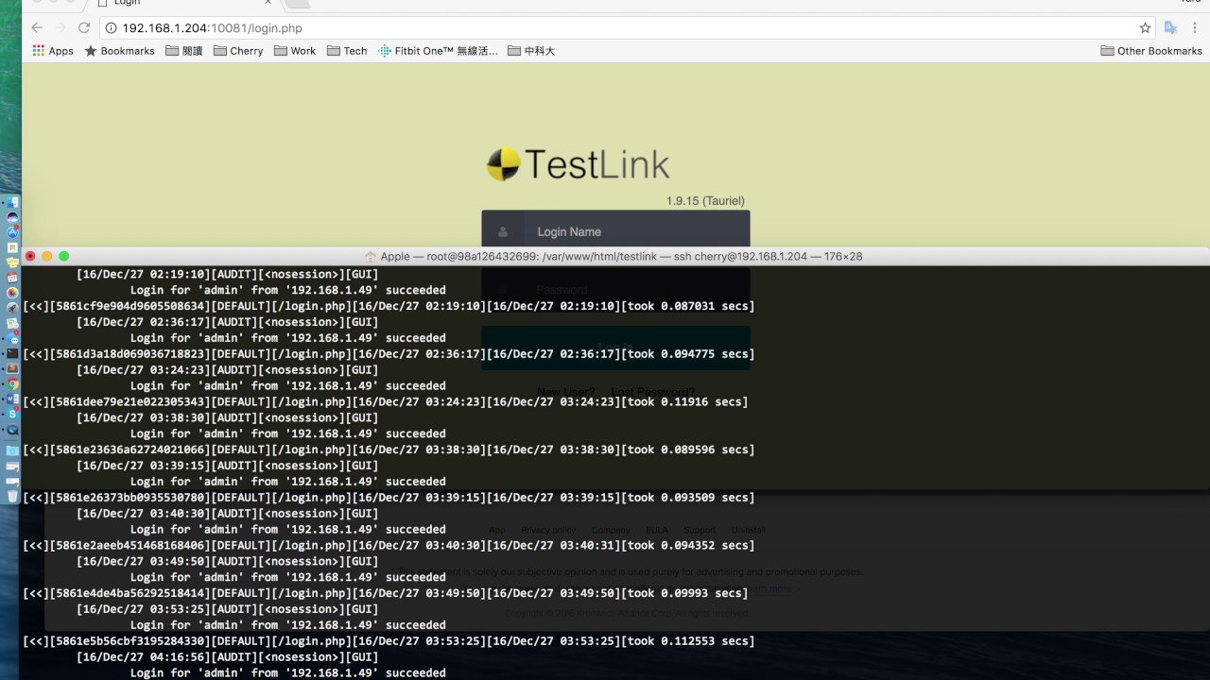1210x680 pixels.
Task: Click the Chrome forward arrow
Action: pos(60,28)
